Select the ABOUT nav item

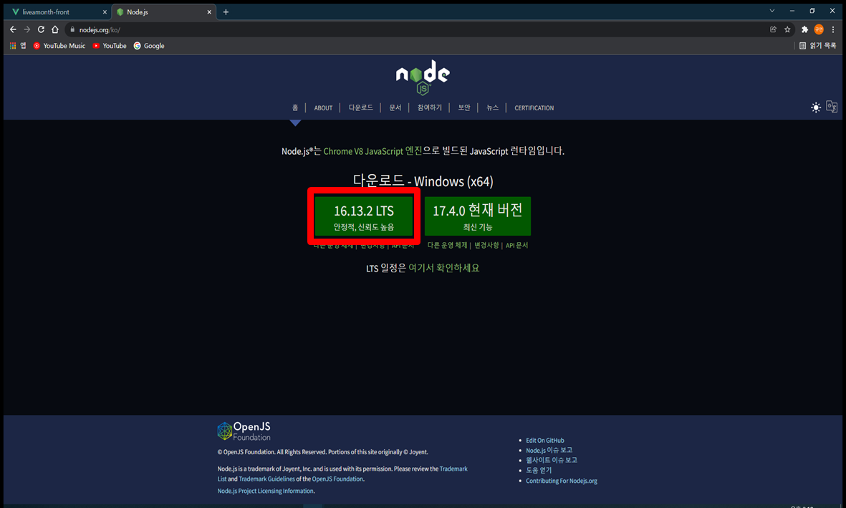(323, 108)
